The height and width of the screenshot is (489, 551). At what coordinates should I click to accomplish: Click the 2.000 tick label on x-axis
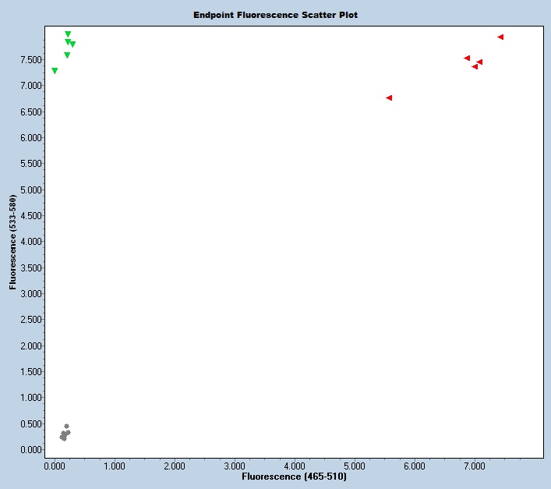click(175, 466)
